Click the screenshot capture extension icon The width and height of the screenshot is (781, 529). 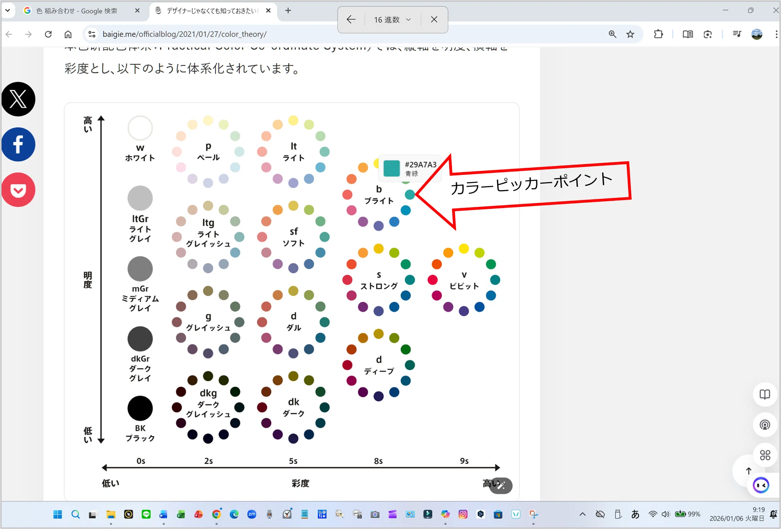tap(708, 34)
